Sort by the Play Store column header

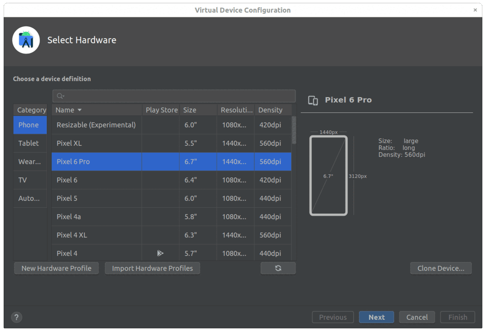tap(161, 110)
